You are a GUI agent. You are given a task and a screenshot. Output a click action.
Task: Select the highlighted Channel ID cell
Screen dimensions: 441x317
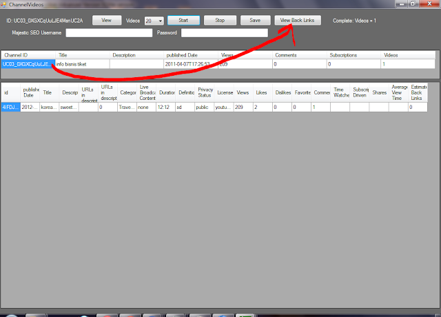coord(28,64)
